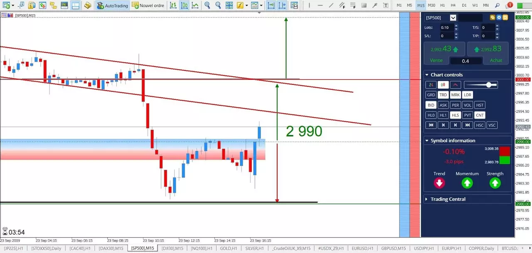Jump to chart end icon
This screenshot has height=253, width=532.
pyautogui.click(x=468, y=125)
